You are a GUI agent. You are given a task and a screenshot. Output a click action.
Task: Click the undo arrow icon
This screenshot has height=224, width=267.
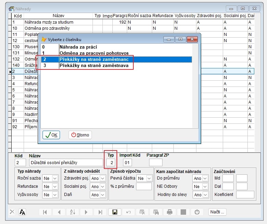click(128, 212)
